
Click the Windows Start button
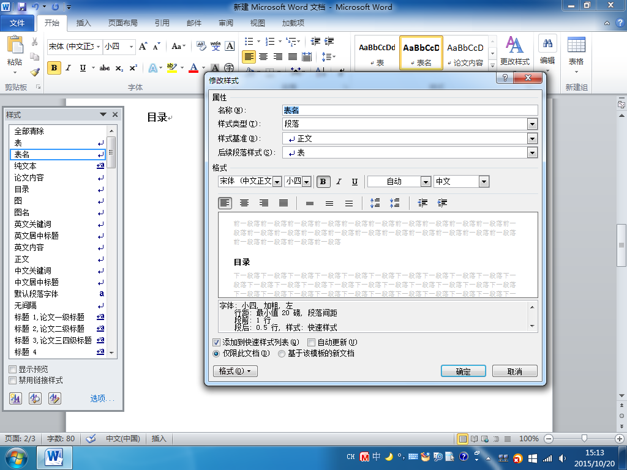(x=17, y=458)
